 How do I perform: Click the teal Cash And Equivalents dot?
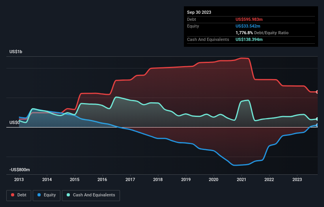68,195
